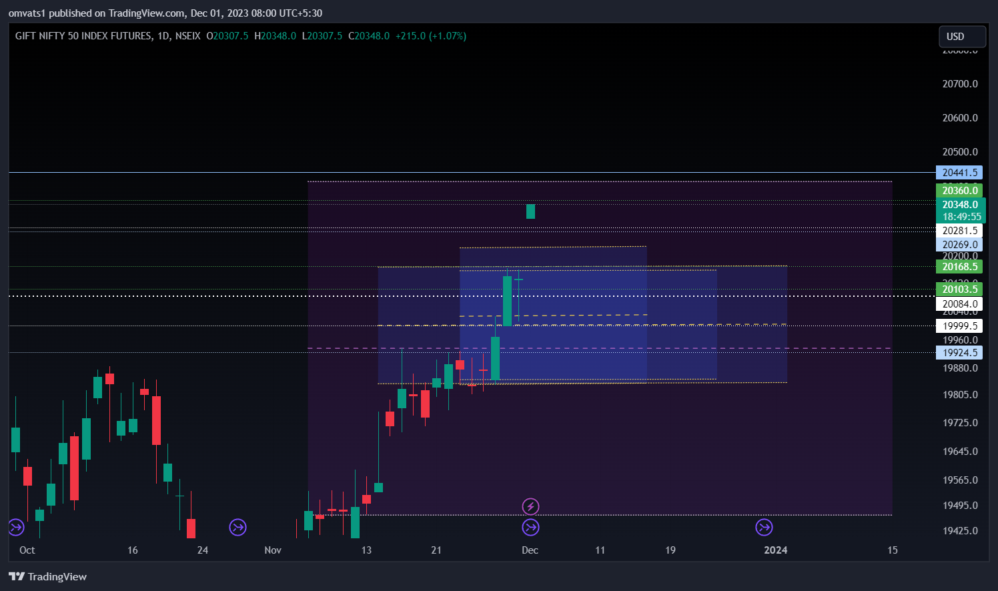Click the purple arrow icon left of Nov

(x=237, y=528)
